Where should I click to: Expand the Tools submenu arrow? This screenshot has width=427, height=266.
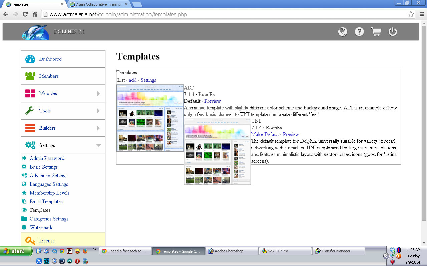(x=98, y=111)
